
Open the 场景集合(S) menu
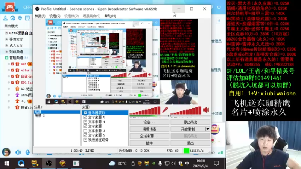[x=91, y=16]
